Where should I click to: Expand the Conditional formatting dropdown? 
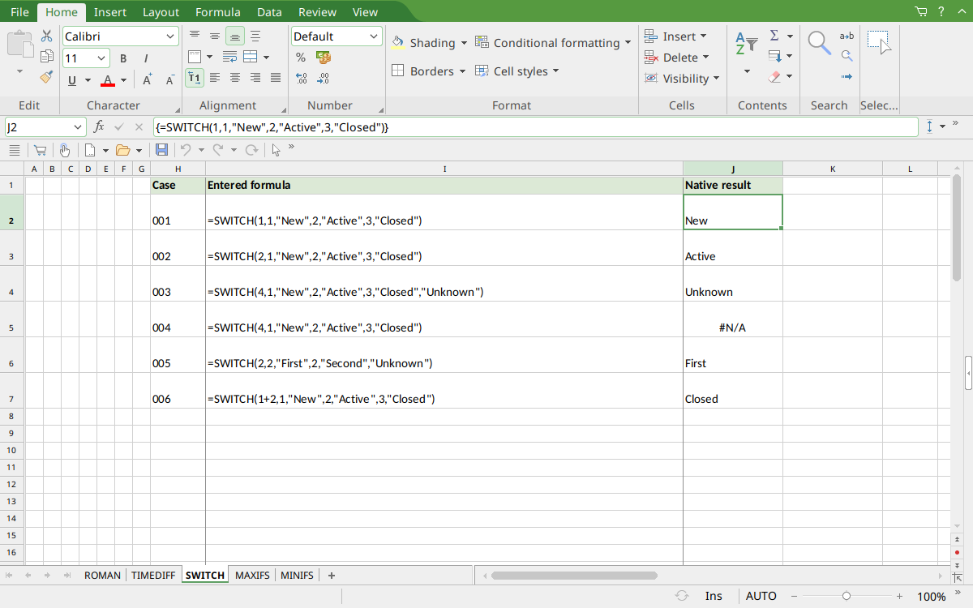(628, 43)
